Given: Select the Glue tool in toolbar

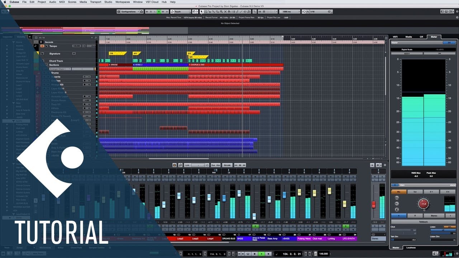Looking at the screenshot, I should point(213,11).
